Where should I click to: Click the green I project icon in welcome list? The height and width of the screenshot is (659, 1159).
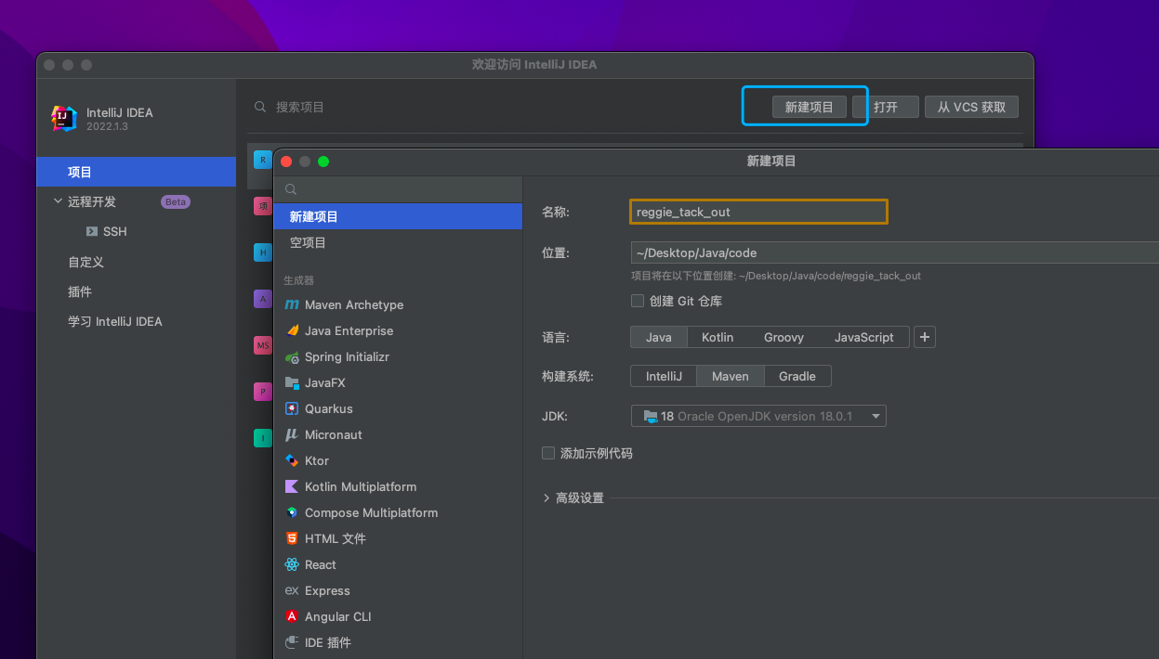[x=263, y=438]
